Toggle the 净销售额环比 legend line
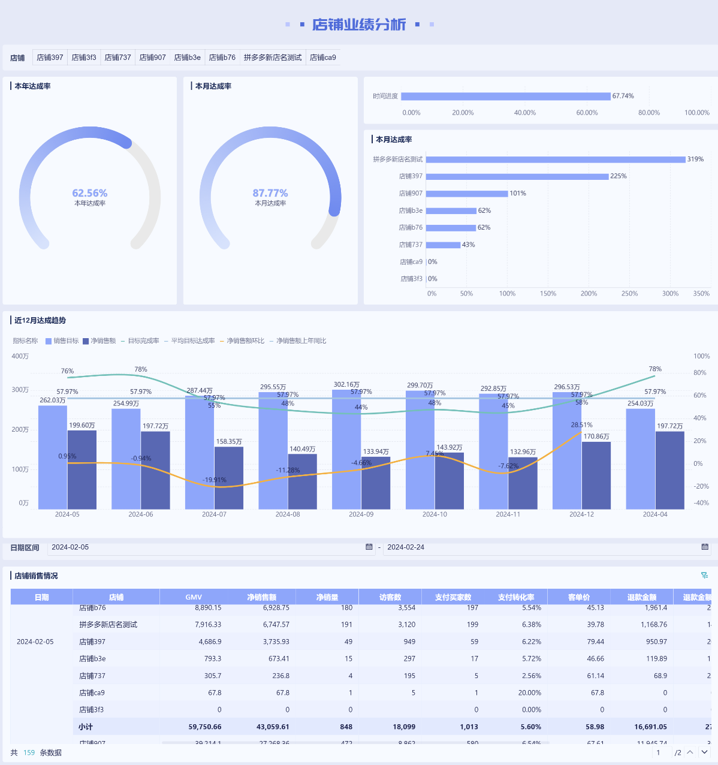Viewport: 718px width, 765px height. coord(242,341)
